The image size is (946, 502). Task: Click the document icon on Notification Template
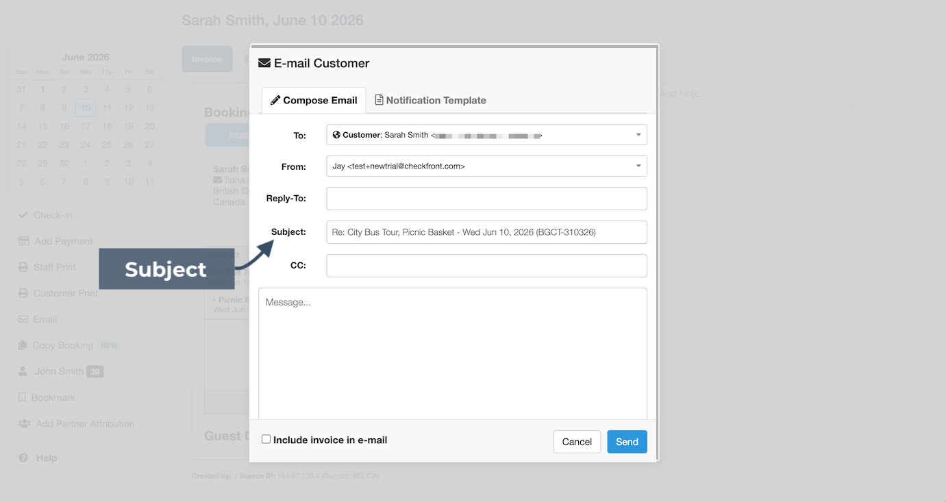coord(379,100)
